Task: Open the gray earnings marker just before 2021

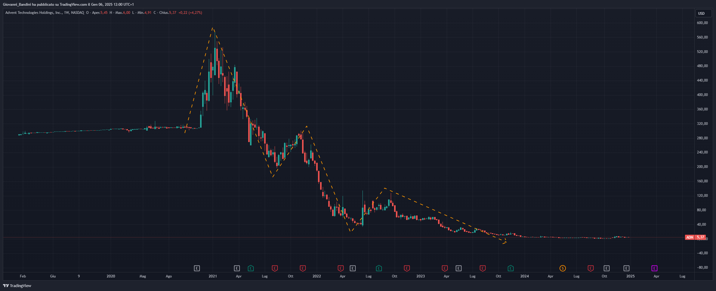Action: [x=197, y=268]
